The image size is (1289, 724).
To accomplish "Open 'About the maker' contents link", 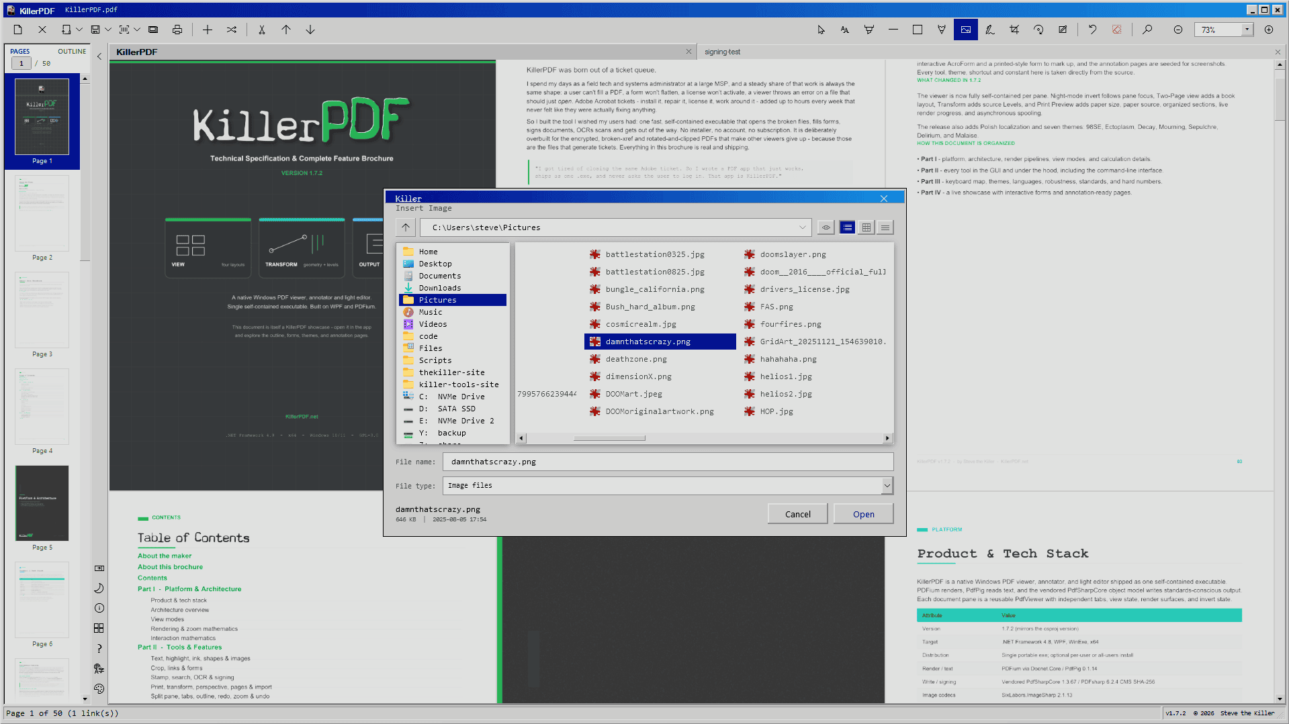I will pyautogui.click(x=165, y=556).
